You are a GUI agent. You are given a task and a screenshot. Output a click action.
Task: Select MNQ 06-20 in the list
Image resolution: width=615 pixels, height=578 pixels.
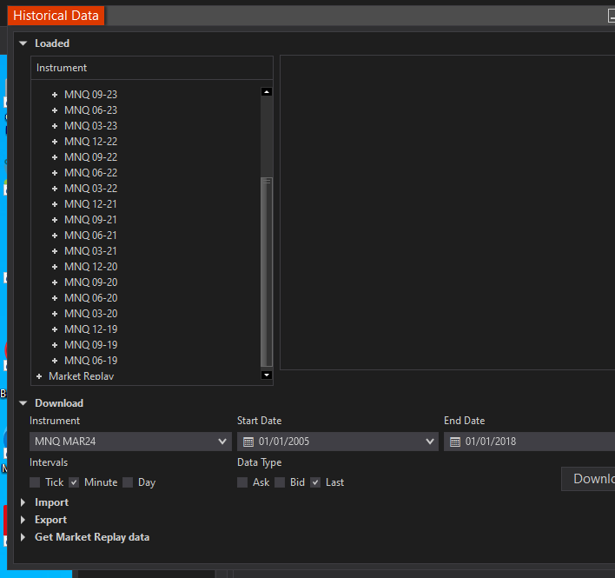point(90,298)
